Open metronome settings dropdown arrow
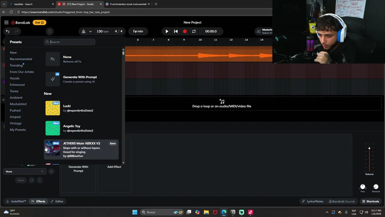 coord(90,31)
